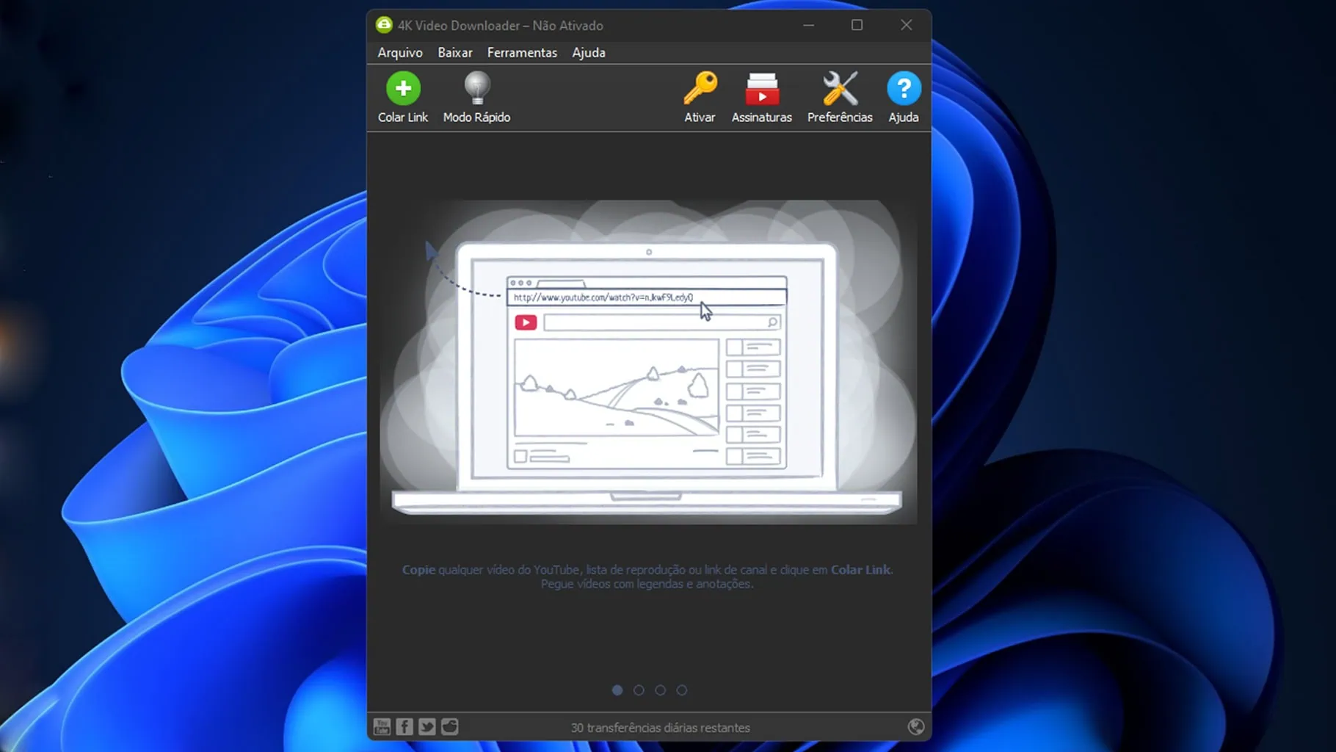Open the Assinaturas subscriptions icon
Screen dimensions: 1336x752
761,97
